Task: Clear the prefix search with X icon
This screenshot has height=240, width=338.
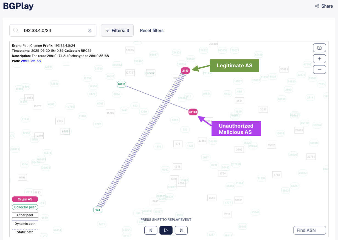Action: [x=90, y=30]
